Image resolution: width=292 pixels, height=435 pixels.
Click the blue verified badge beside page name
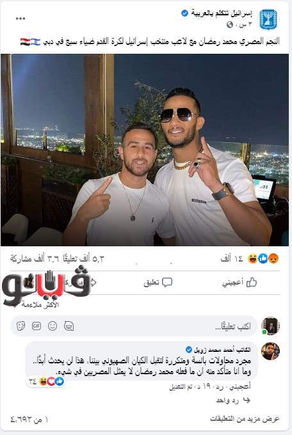185,13
